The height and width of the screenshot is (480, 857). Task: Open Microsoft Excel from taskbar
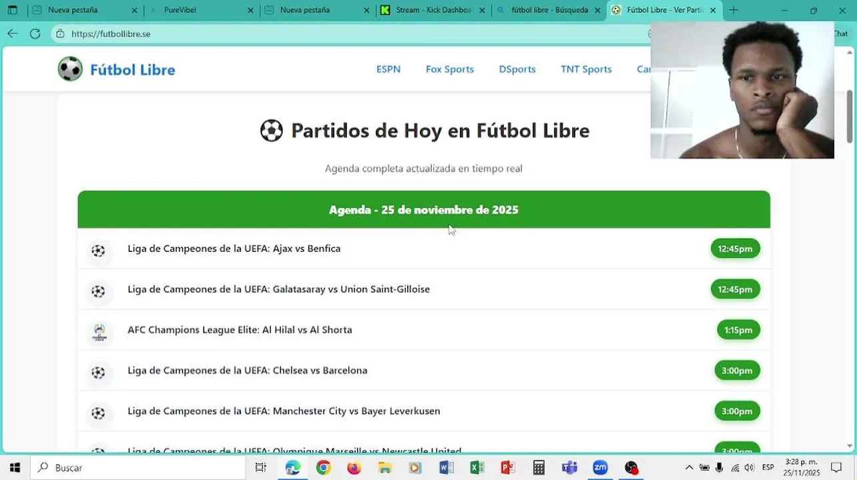477,467
